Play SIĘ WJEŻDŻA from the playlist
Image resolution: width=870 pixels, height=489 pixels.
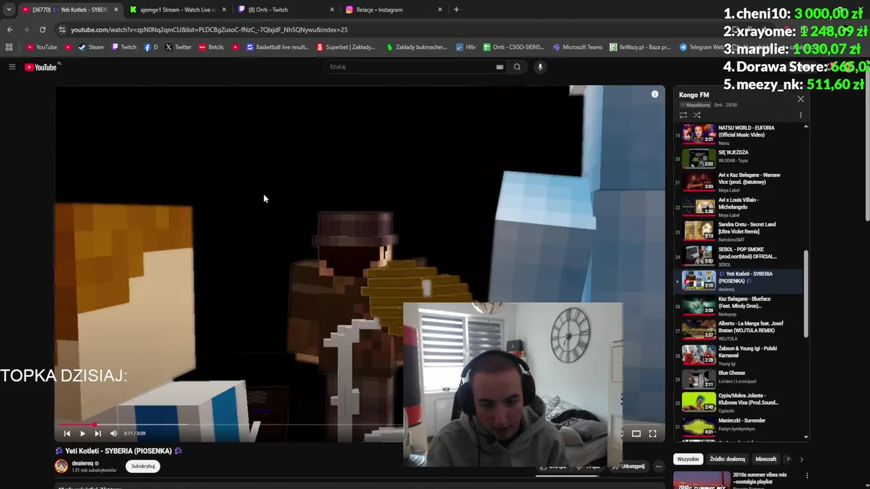coord(739,157)
